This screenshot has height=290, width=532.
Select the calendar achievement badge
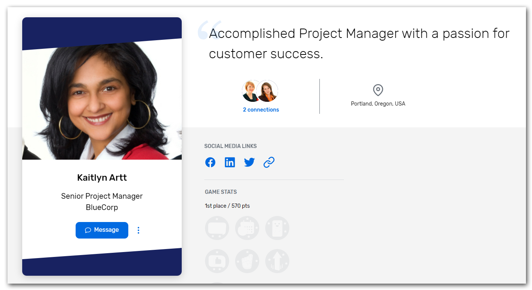point(247,228)
